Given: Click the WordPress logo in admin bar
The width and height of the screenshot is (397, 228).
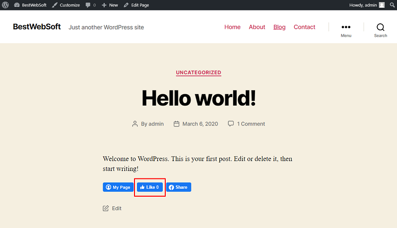Looking at the screenshot, I should [x=5, y=5].
